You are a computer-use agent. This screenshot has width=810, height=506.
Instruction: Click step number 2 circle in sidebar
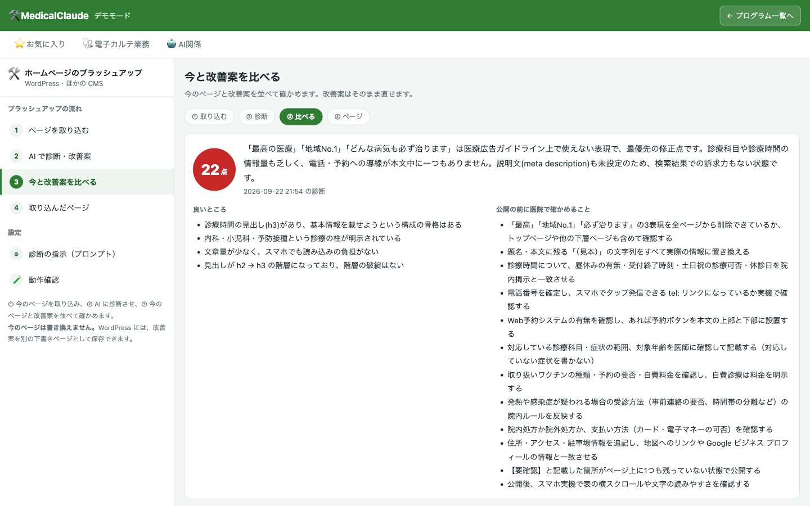[16, 156]
